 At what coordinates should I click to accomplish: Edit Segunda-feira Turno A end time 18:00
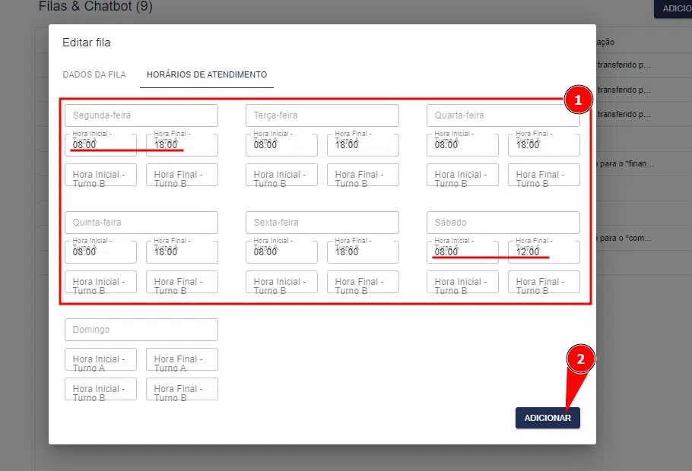pos(182,144)
